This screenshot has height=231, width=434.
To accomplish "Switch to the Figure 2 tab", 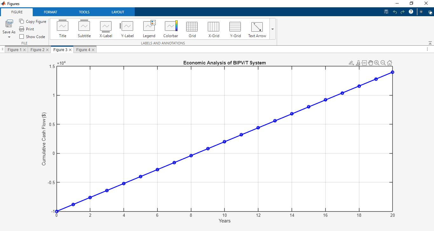I will point(37,50).
